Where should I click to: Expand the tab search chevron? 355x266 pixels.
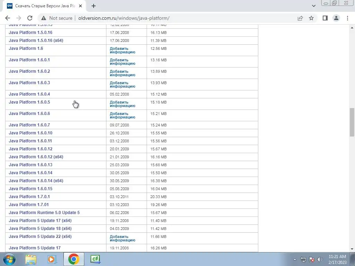pyautogui.click(x=313, y=6)
